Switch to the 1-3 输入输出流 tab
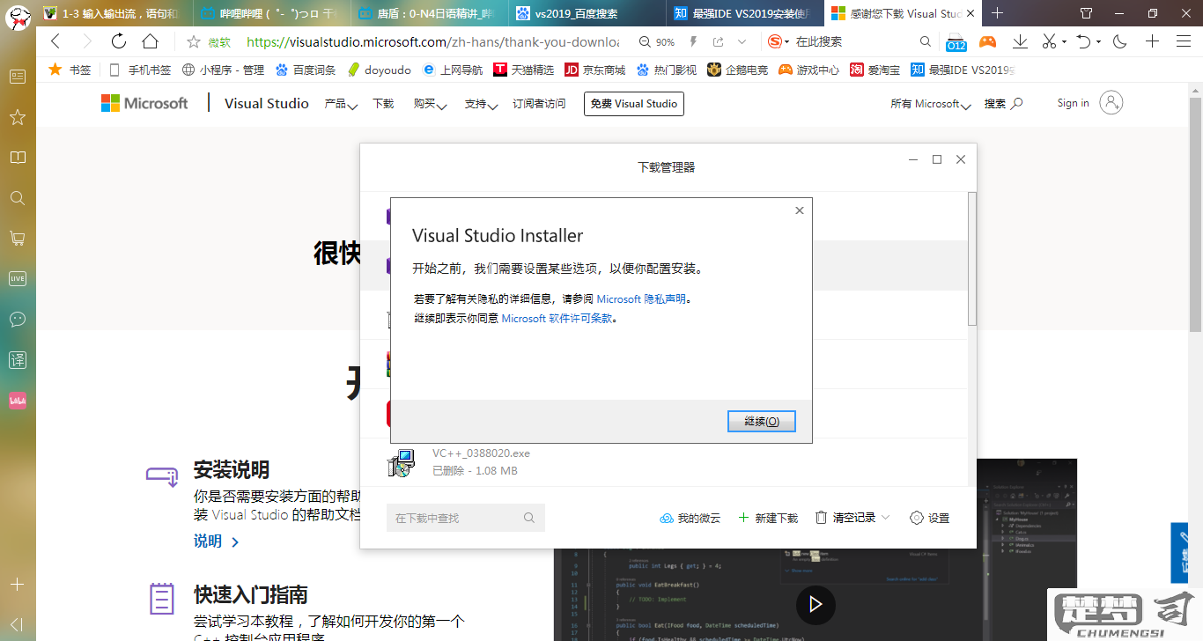This screenshot has width=1203, height=641. coord(113,13)
